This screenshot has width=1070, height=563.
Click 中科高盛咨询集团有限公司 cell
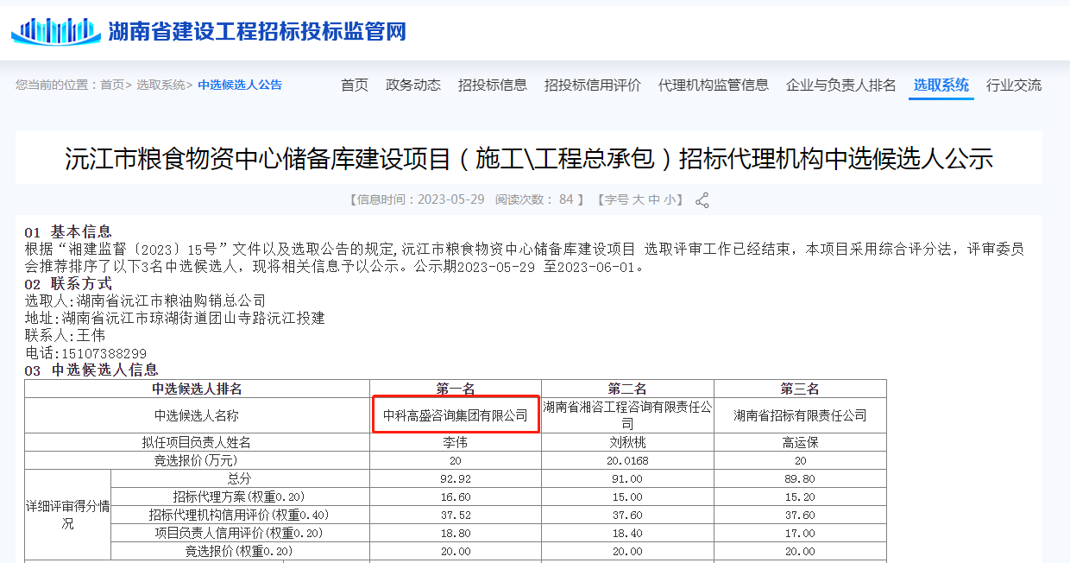click(x=456, y=415)
